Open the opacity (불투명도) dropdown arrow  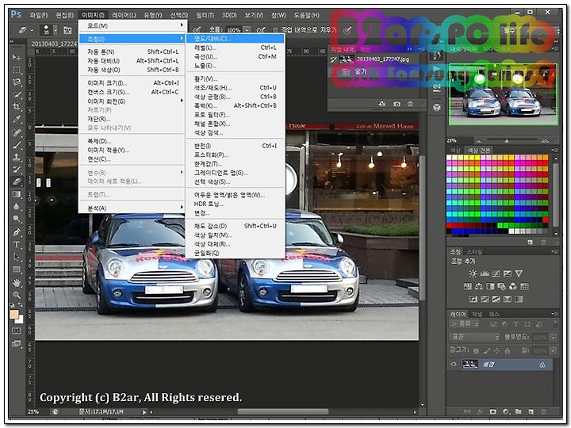click(x=553, y=338)
